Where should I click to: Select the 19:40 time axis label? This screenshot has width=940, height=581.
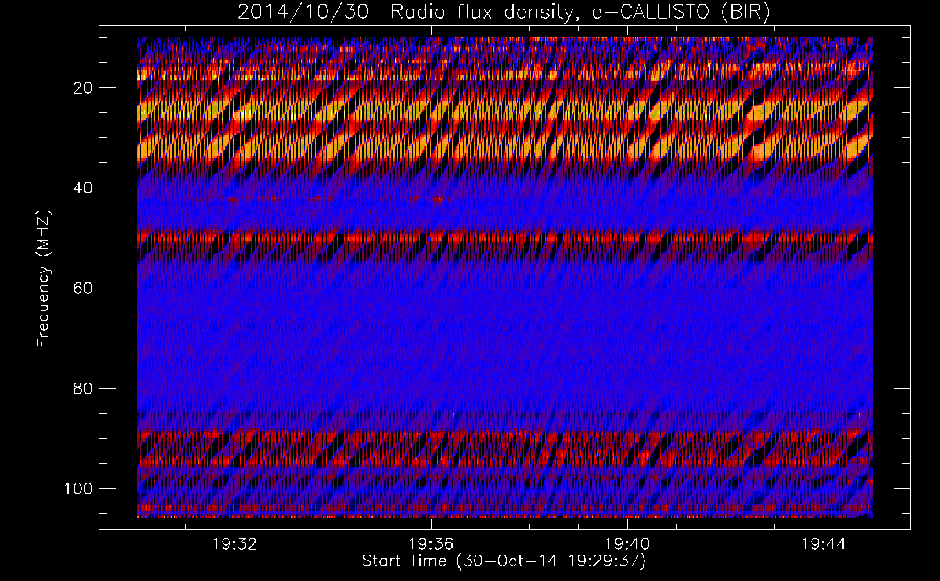pos(627,544)
